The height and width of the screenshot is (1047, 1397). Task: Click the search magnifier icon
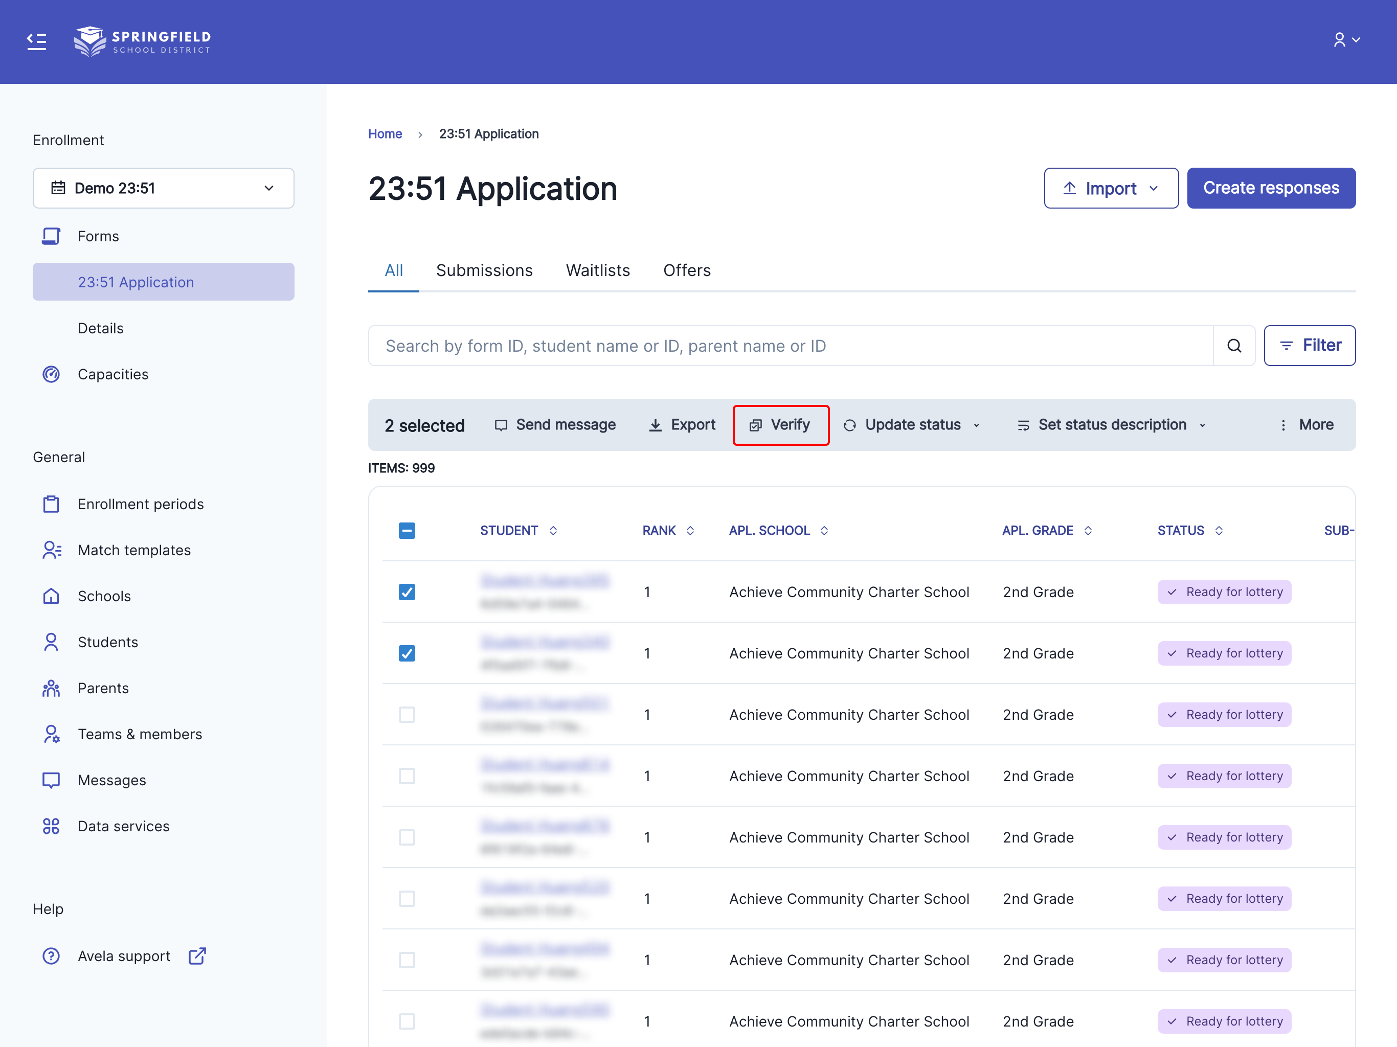tap(1233, 346)
